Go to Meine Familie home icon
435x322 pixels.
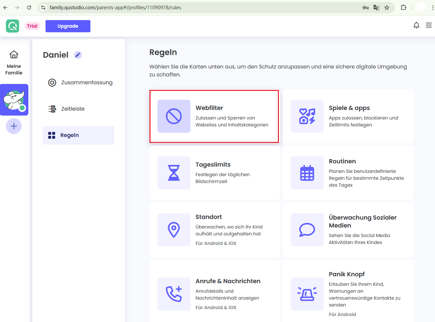pos(14,54)
